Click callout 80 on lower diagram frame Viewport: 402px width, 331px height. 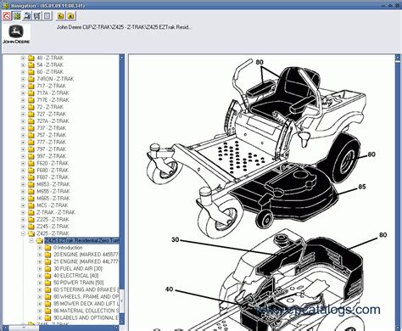382,235
